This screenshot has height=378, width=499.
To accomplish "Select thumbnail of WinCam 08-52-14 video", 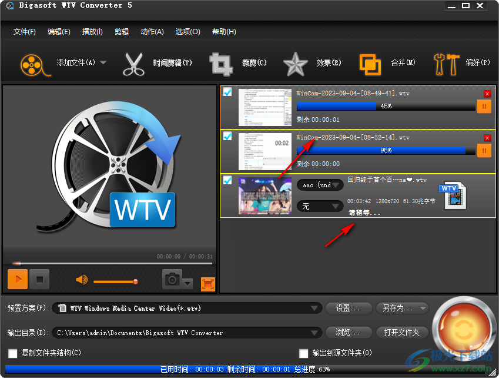I will (x=264, y=151).
